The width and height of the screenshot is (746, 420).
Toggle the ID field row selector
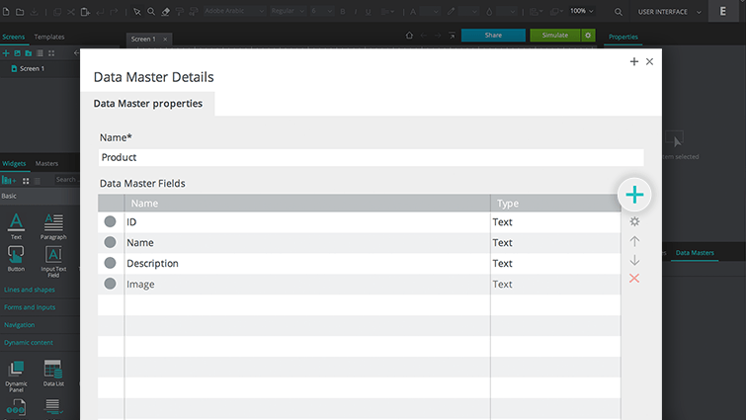[x=111, y=222]
